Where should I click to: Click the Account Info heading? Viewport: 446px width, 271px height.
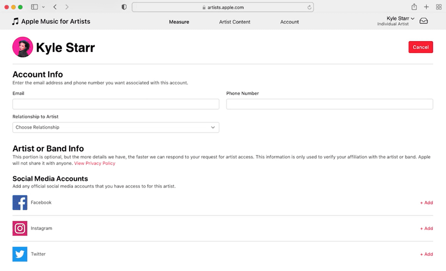click(x=38, y=75)
